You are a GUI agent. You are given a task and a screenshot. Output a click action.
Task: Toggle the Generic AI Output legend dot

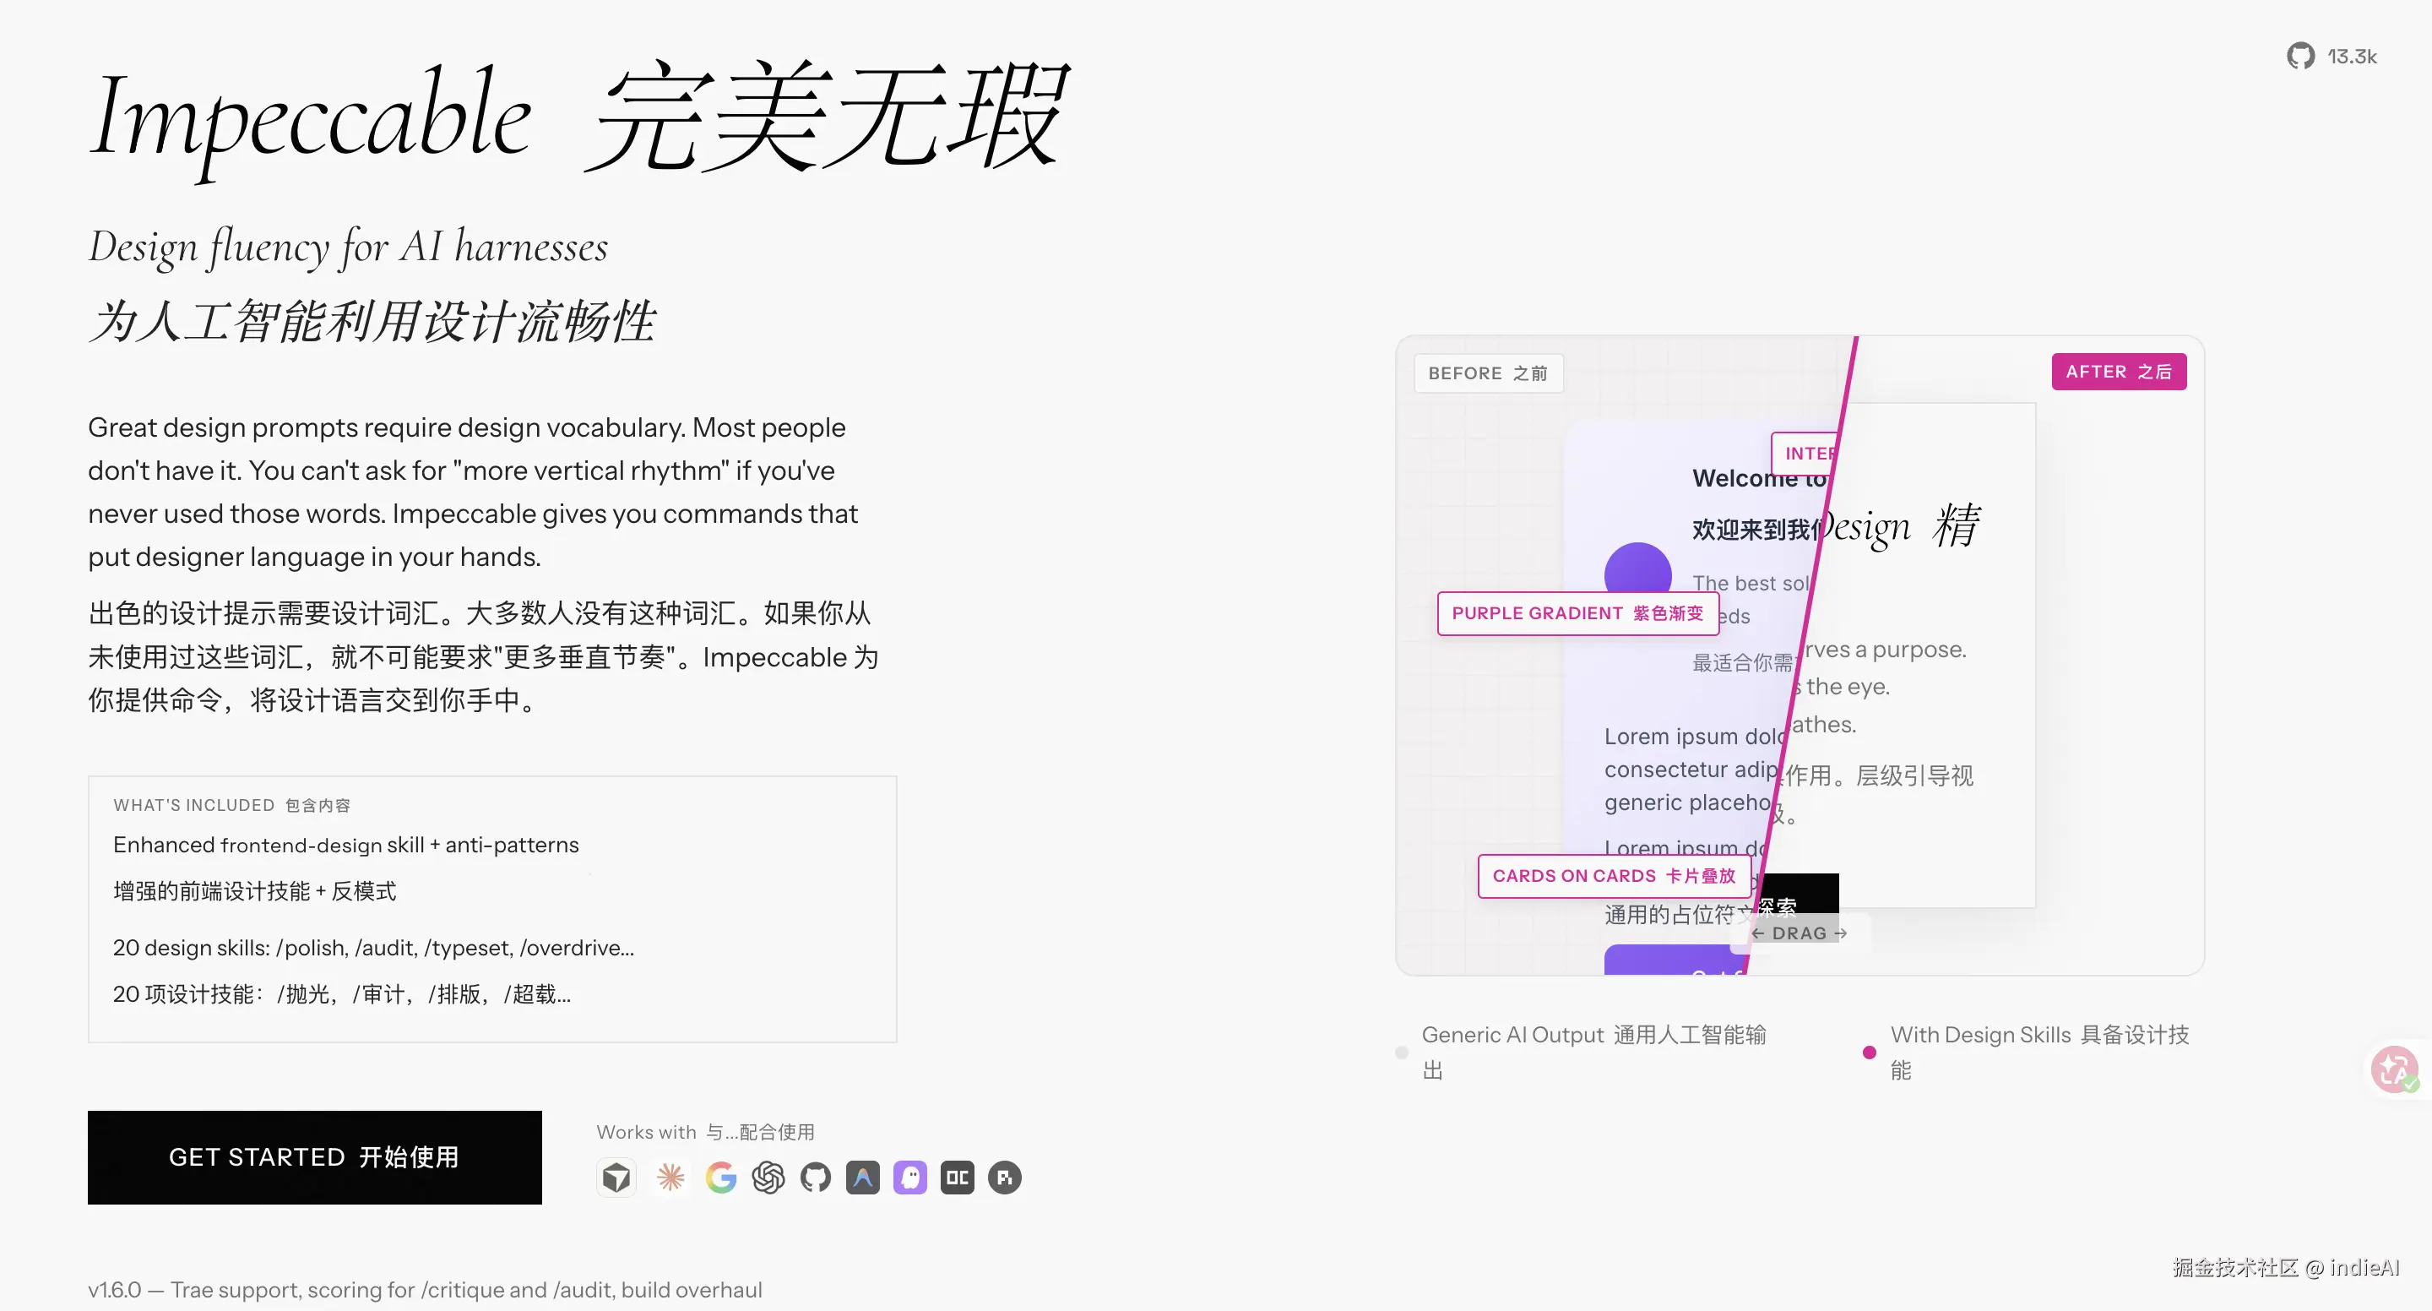point(1400,1052)
